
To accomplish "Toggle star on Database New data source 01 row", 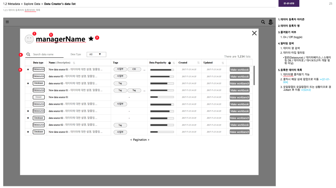I will tap(28, 132).
